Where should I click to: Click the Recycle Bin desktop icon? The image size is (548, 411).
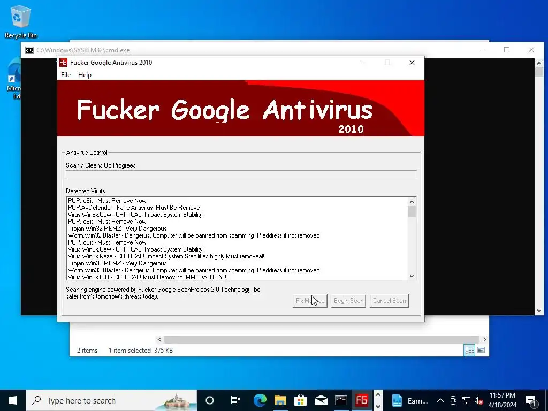(21, 22)
